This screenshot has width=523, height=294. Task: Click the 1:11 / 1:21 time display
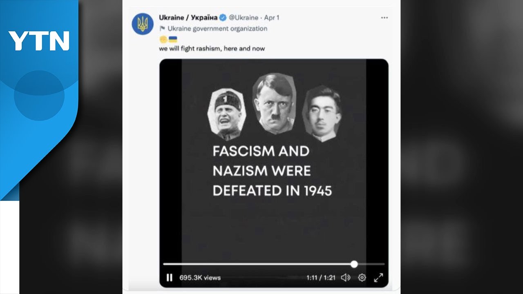pyautogui.click(x=321, y=278)
